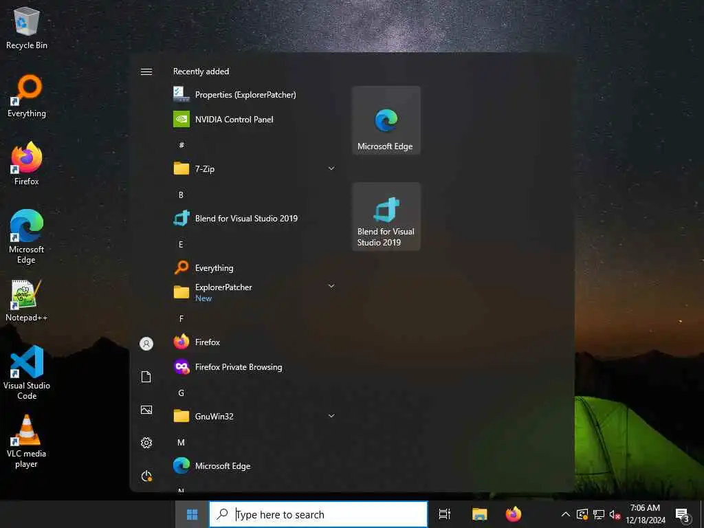Click the network tray icon
The height and width of the screenshot is (528, 704).
click(599, 514)
